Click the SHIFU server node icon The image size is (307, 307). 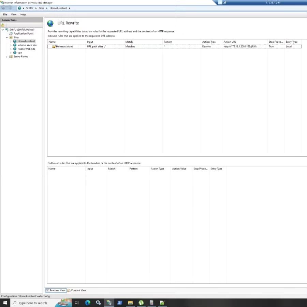coord(7,30)
